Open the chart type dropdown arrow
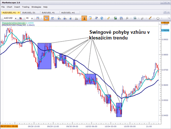This screenshot has height=129, width=171. (x=42, y=18)
